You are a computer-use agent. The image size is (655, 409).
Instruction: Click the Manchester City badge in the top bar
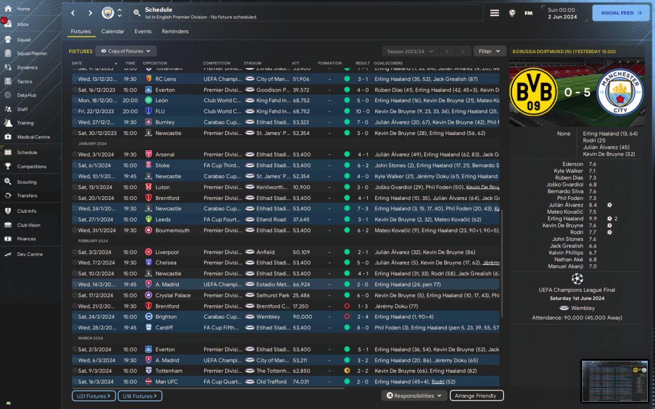108,13
